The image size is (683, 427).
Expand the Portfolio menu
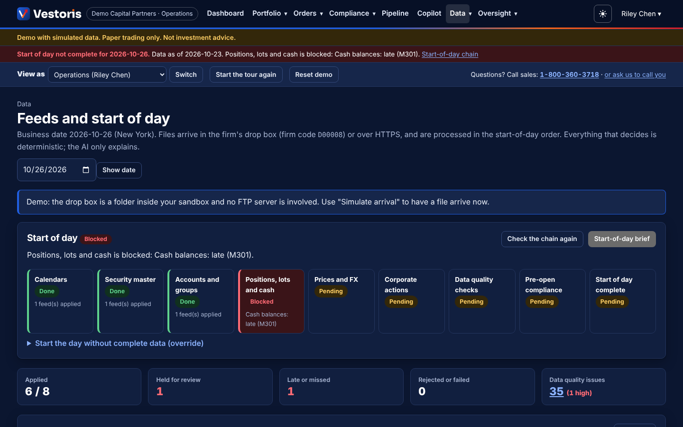coord(269,13)
